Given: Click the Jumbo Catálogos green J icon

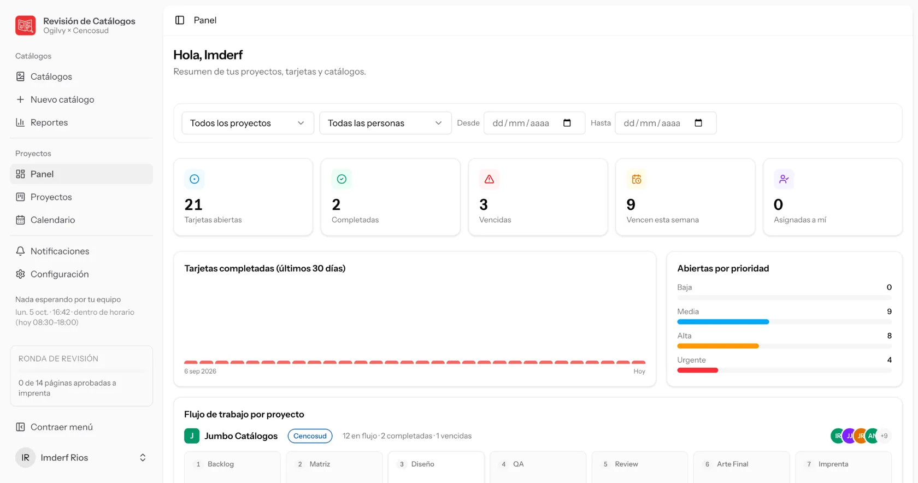Looking at the screenshot, I should click(192, 435).
